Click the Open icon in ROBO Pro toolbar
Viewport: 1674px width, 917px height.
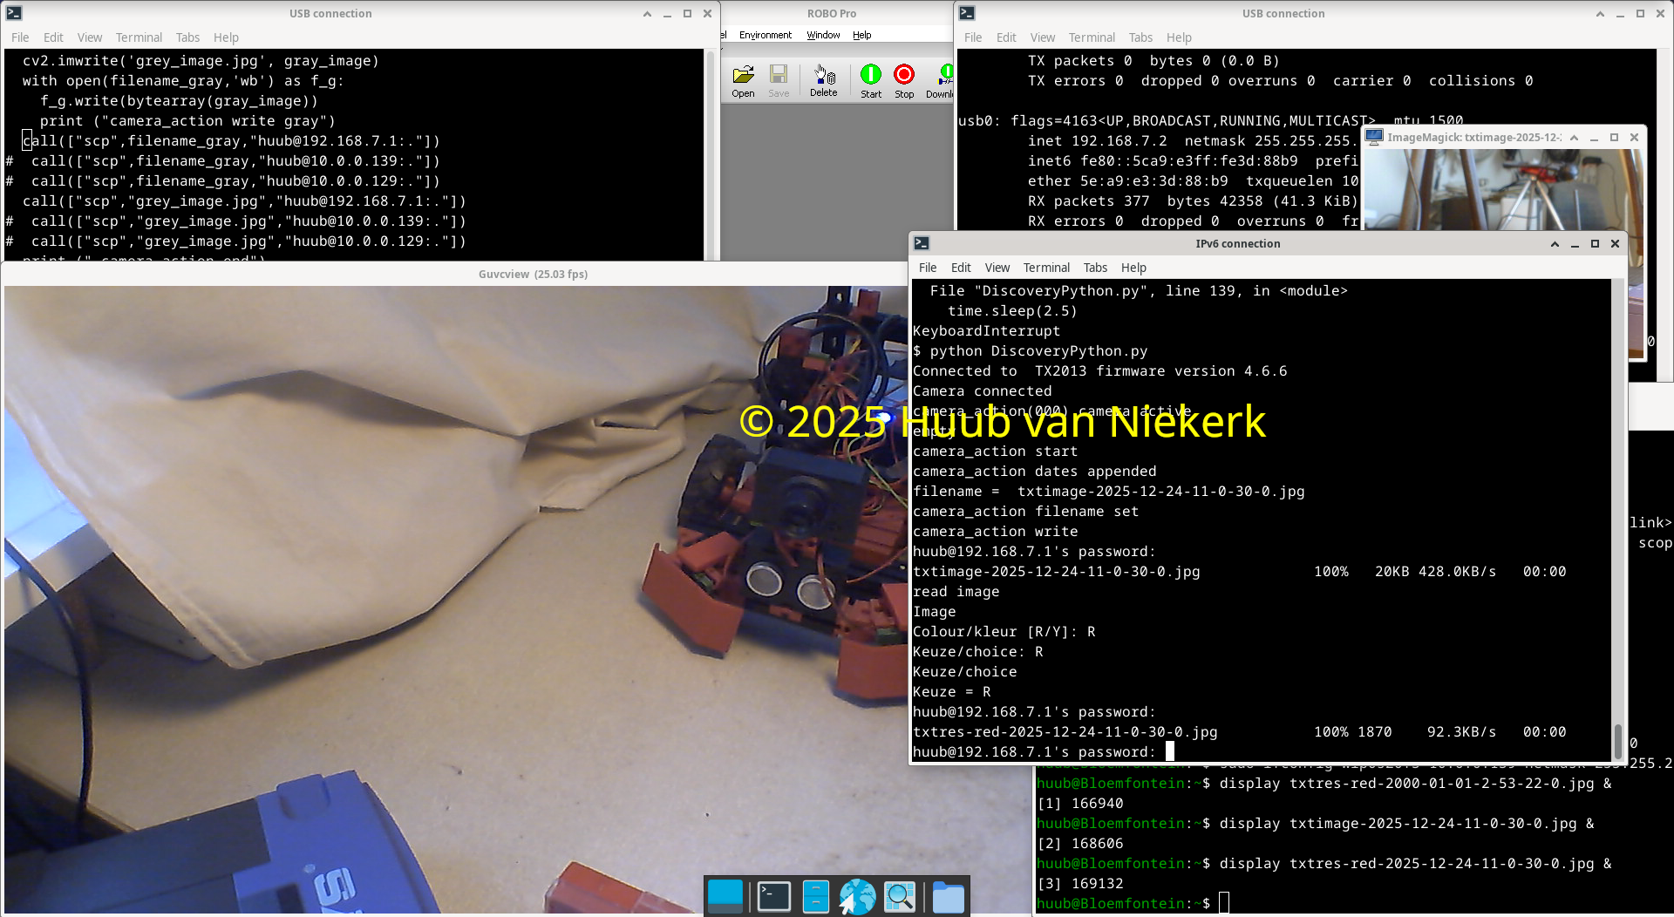pos(743,80)
